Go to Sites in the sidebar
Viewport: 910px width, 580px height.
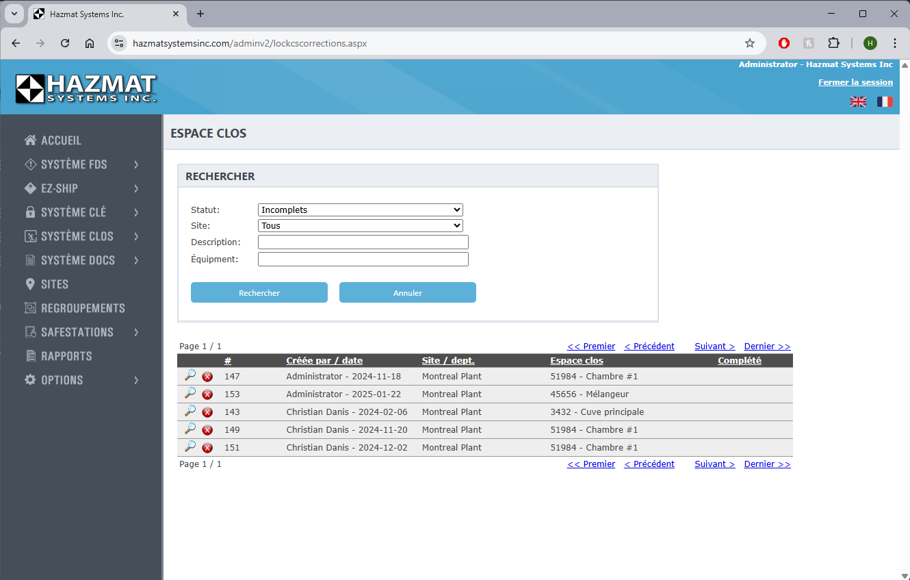[55, 284]
